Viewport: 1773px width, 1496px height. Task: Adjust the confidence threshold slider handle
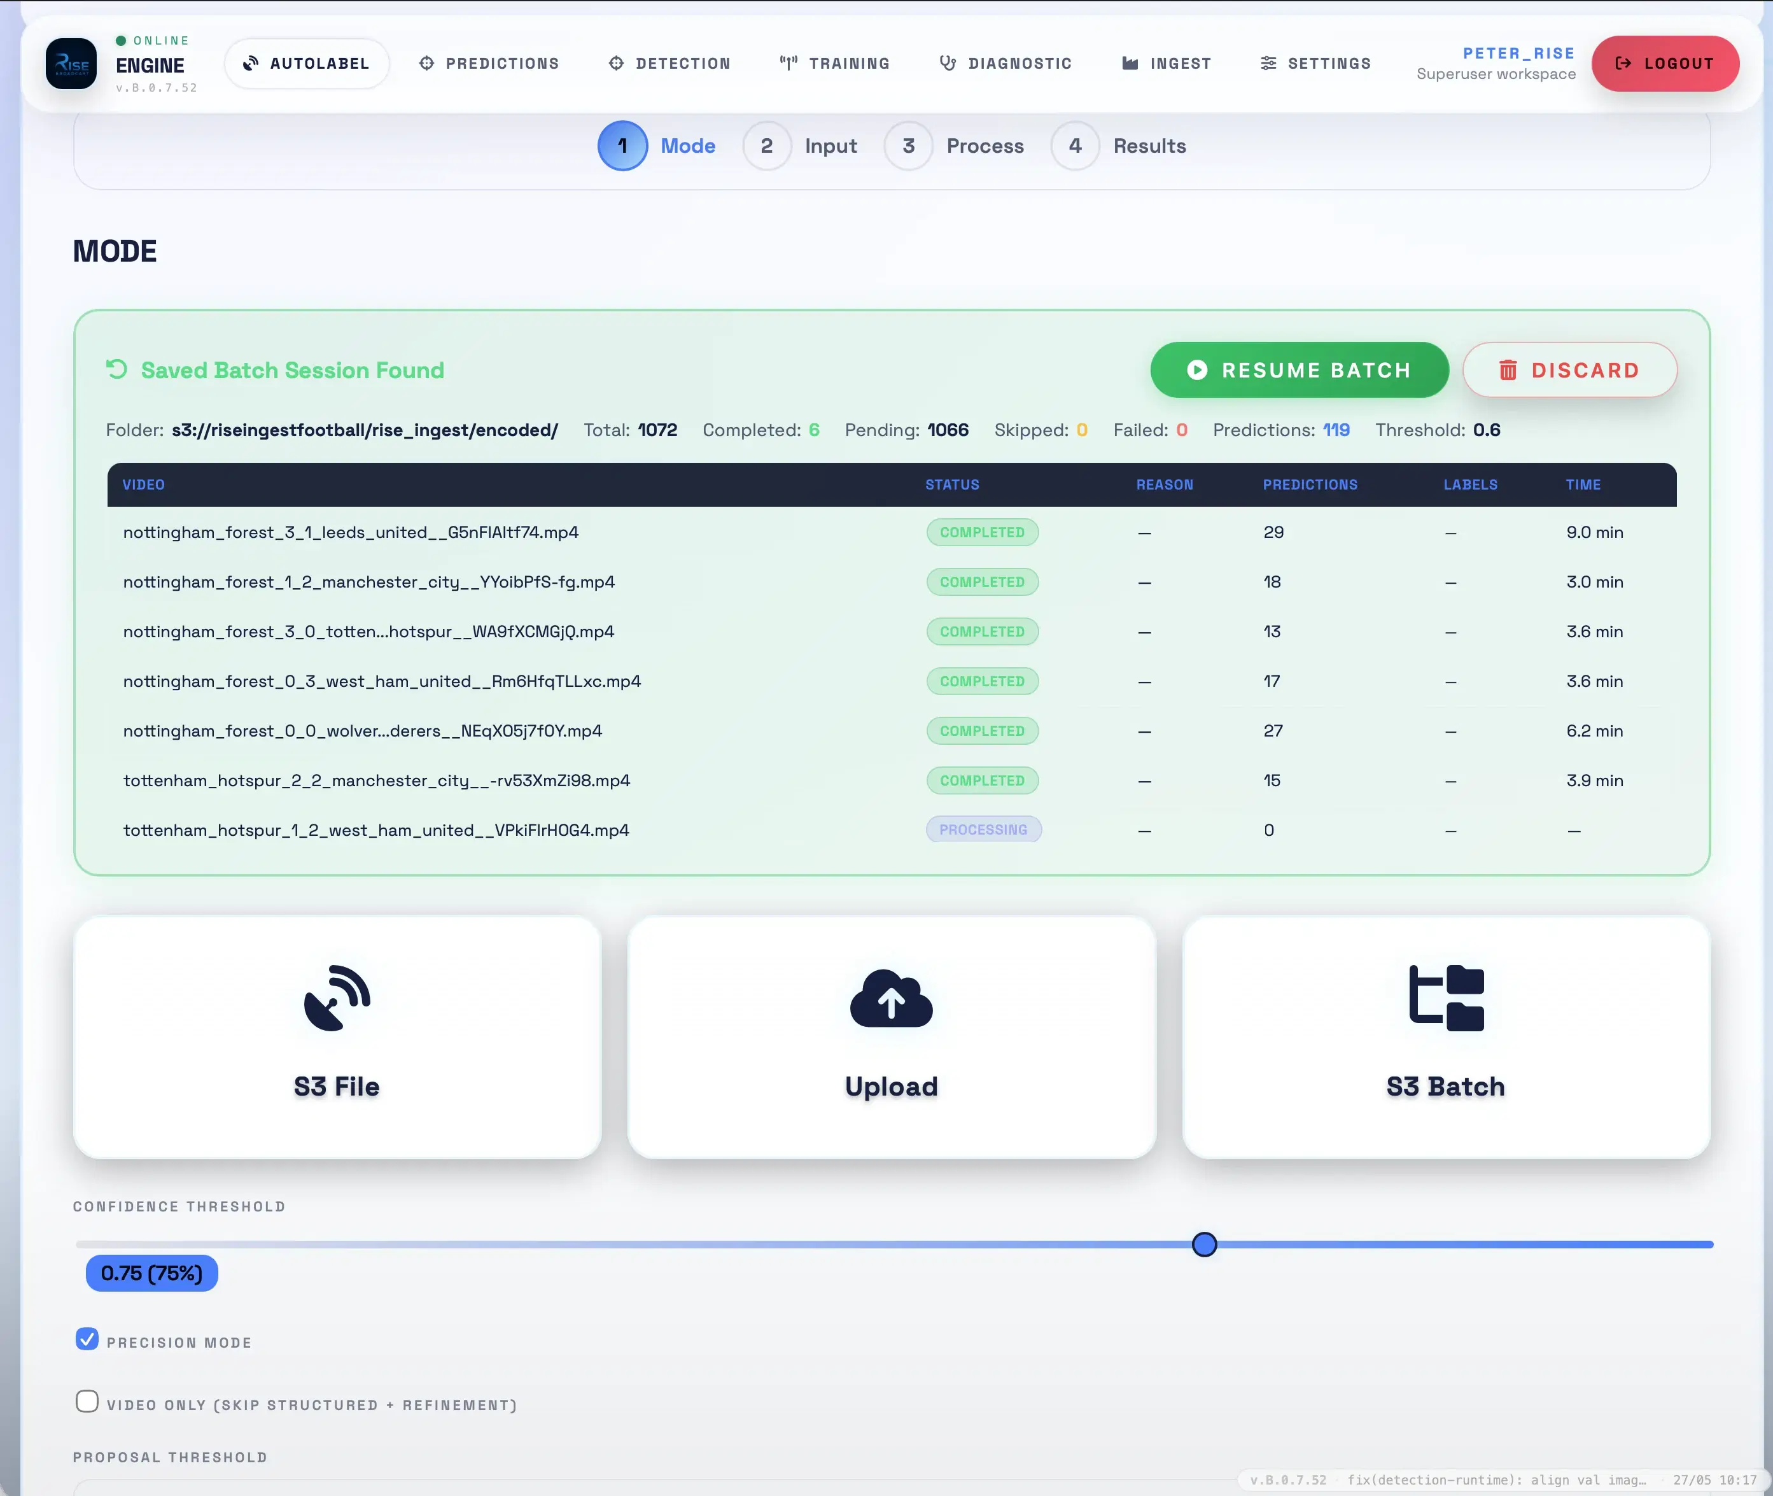click(1204, 1245)
